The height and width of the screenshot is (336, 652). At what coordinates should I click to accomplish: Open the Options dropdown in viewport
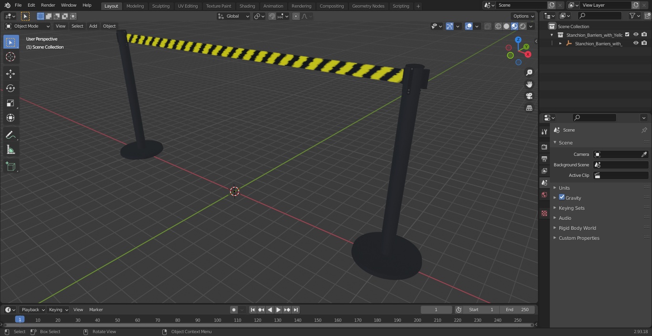(x=524, y=16)
